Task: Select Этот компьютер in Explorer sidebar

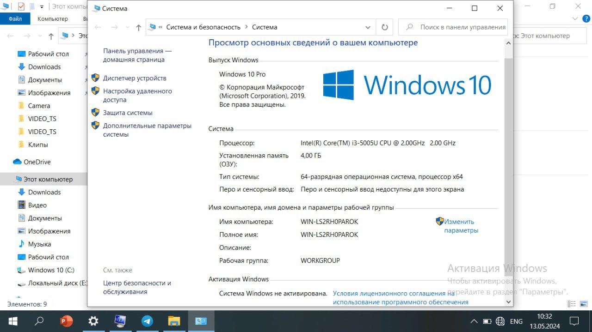Action: tap(43, 179)
